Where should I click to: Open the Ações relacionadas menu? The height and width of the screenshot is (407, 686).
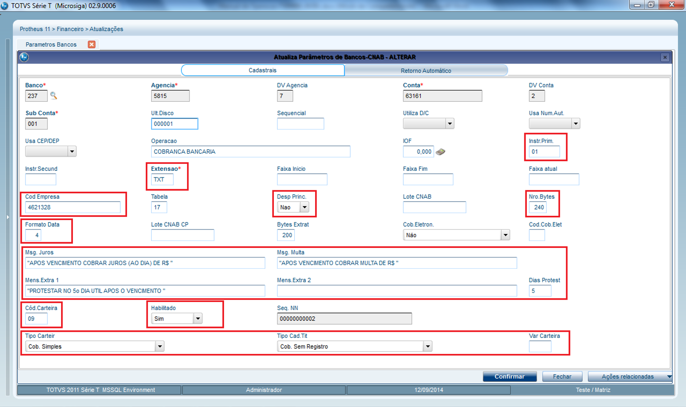click(x=630, y=377)
